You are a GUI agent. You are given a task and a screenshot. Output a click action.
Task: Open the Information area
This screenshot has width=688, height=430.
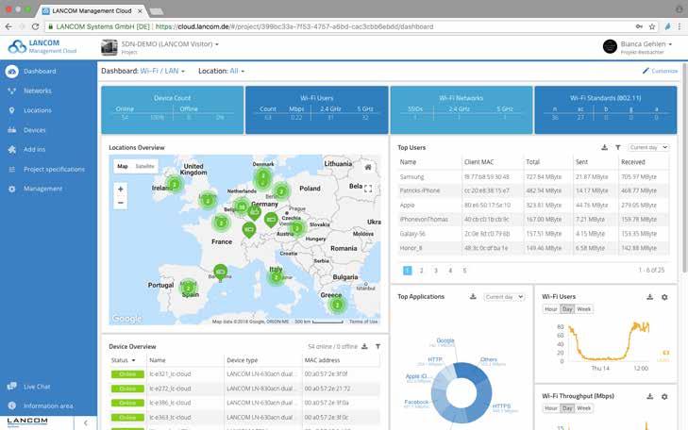point(48,405)
